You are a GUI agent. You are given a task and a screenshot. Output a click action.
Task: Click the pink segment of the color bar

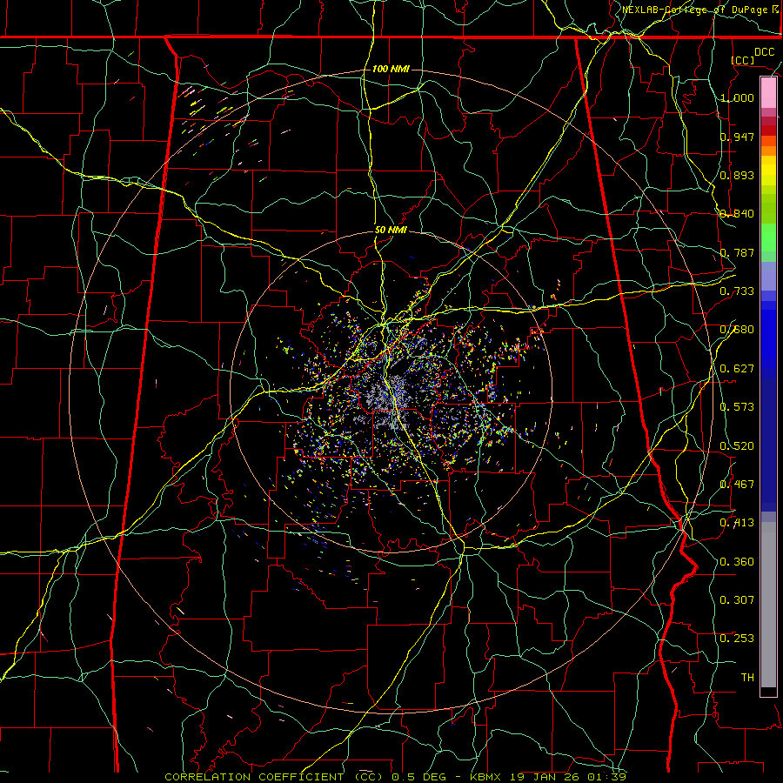tap(768, 93)
